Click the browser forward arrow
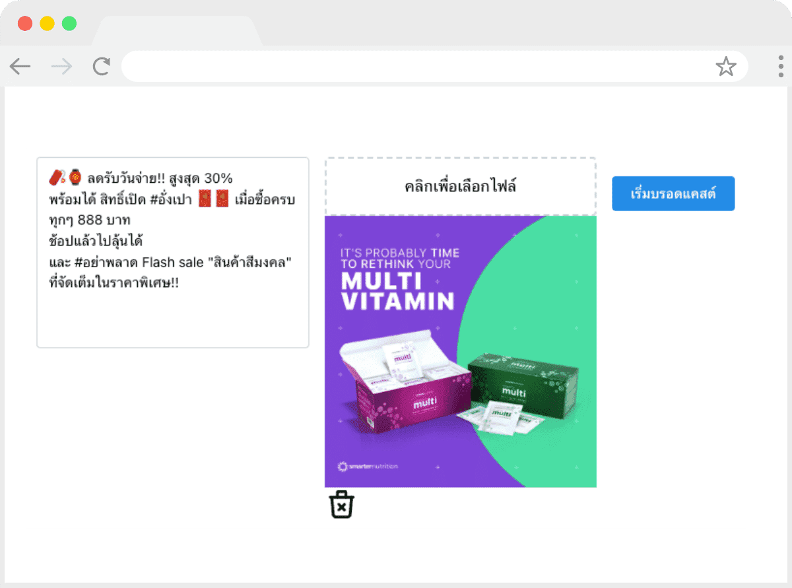 [61, 66]
